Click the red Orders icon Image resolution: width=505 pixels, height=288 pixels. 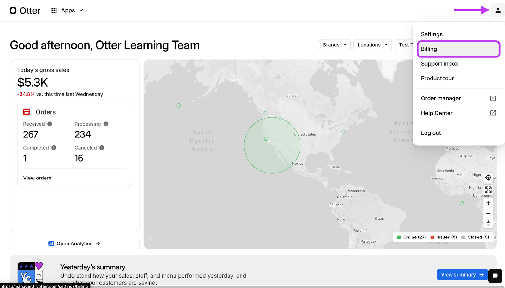tap(27, 112)
